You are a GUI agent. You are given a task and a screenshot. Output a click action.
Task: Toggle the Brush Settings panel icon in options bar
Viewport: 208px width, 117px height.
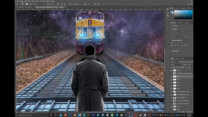pyautogui.click(x=27, y=4)
